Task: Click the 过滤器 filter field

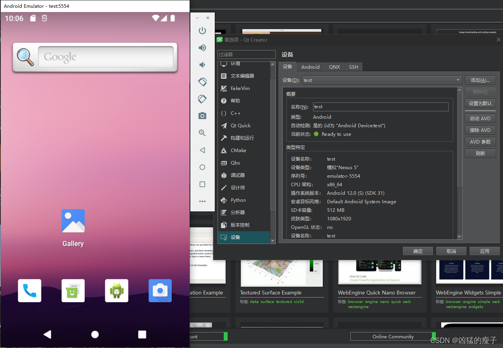Action: tap(247, 55)
